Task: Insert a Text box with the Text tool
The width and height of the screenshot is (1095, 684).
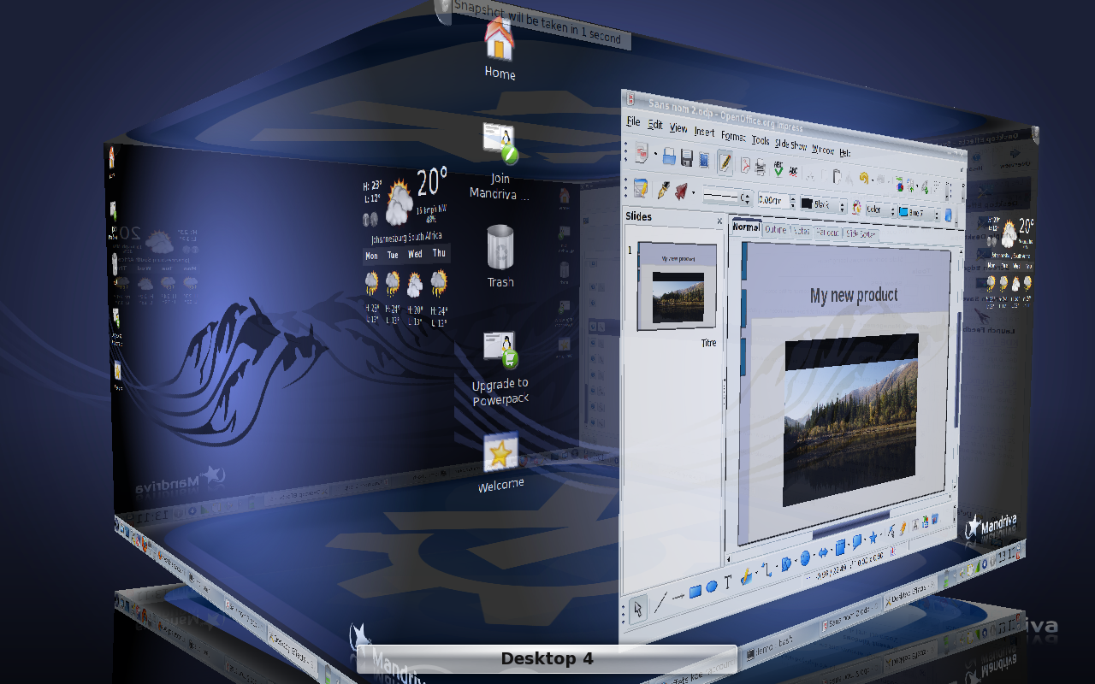Action: coord(727,582)
